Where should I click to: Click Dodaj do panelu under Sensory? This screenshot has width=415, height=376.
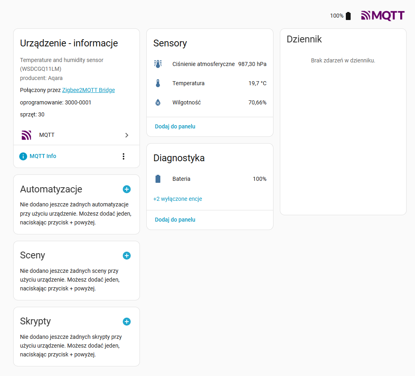(x=175, y=126)
